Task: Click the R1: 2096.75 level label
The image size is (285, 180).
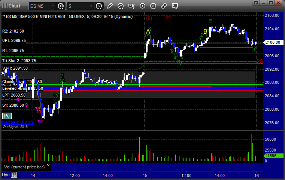Action: click(x=13, y=51)
